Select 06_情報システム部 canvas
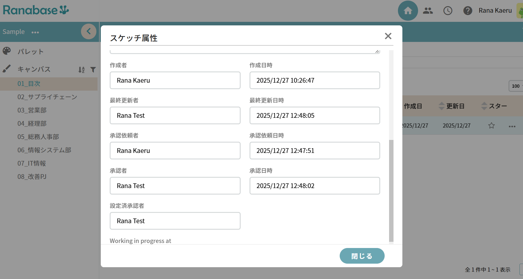 click(x=44, y=150)
